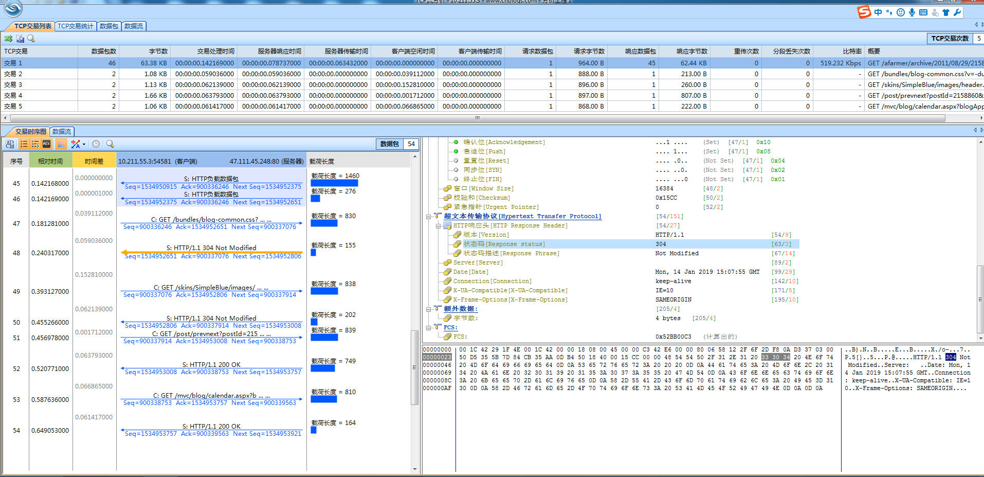Click the magnifier icon in sequence diagram toolbar

(110, 144)
